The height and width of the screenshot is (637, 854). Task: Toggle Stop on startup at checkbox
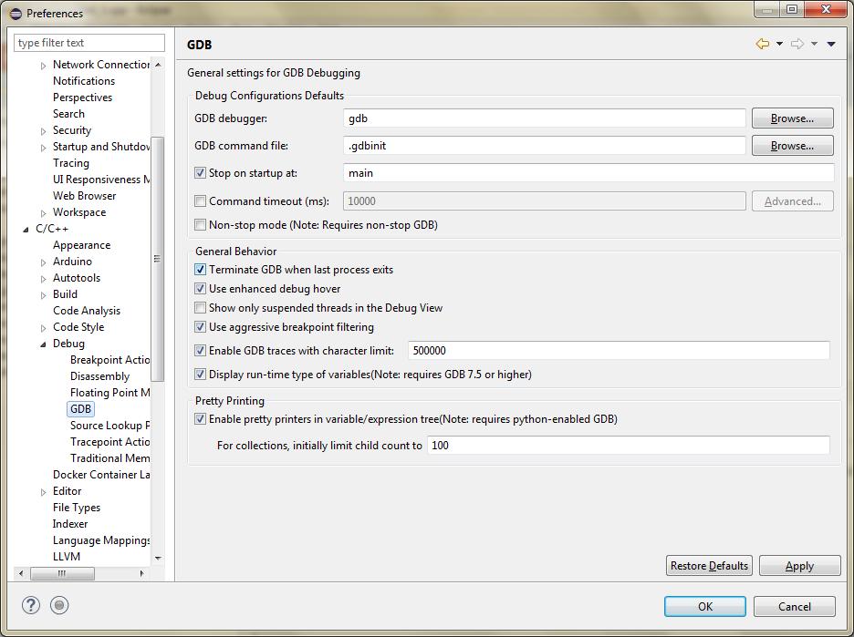[200, 173]
